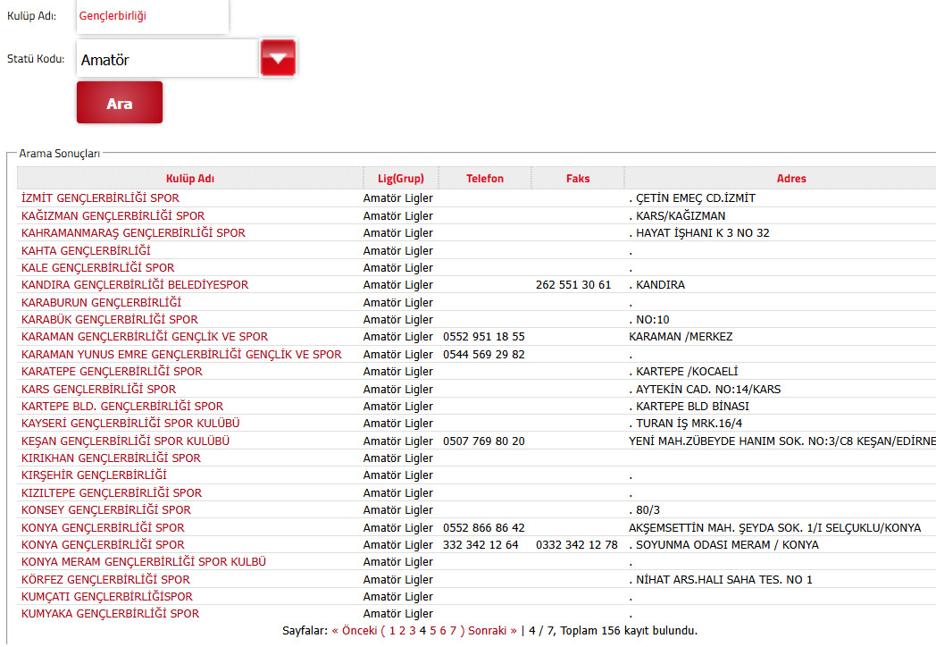
Task: Jump to results page 2
Action: click(402, 631)
